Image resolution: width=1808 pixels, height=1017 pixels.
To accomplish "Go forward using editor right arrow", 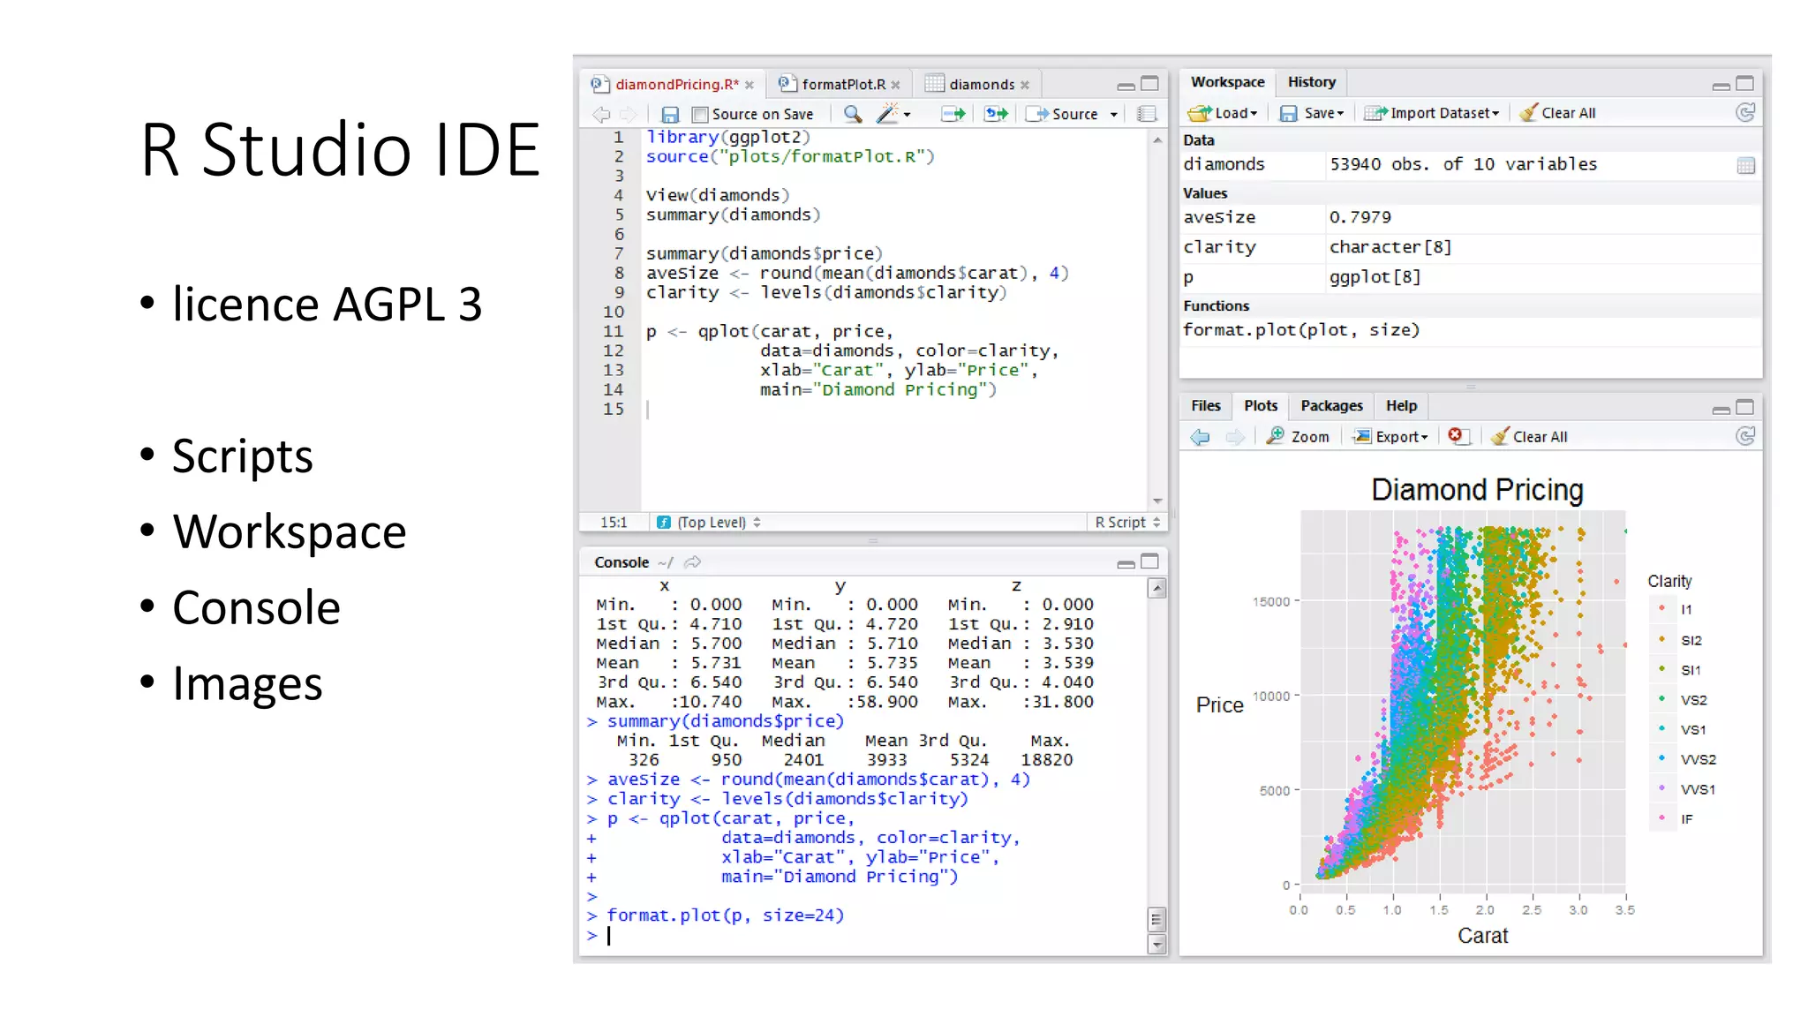I will pos(628,114).
